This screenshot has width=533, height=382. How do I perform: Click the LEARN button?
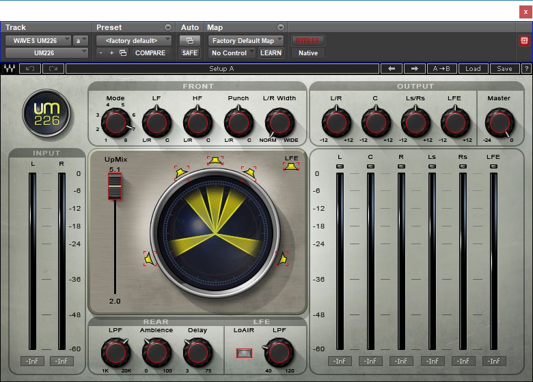click(x=271, y=53)
